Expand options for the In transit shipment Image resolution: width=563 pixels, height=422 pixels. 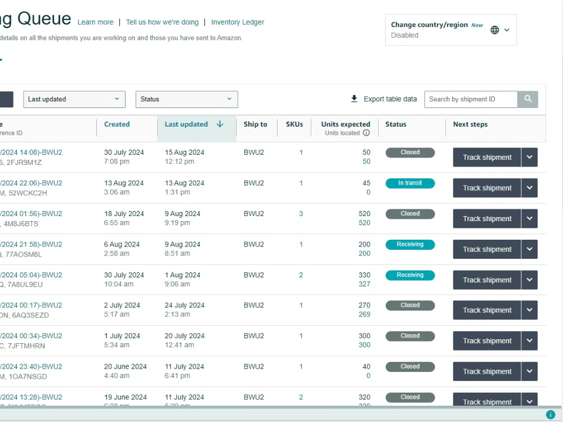(529, 188)
